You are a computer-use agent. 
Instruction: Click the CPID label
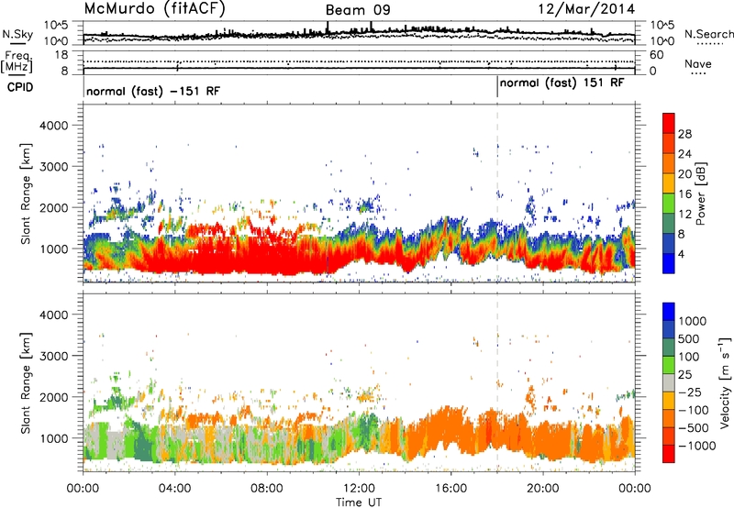20,87
